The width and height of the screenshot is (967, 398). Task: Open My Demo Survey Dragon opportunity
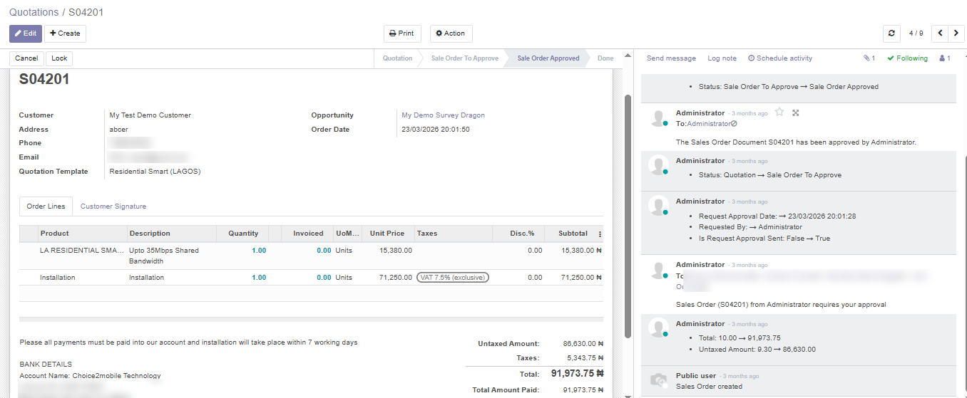443,115
